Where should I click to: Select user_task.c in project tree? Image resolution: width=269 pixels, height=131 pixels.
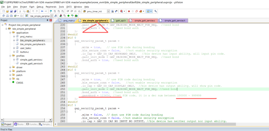[x=26, y=48]
